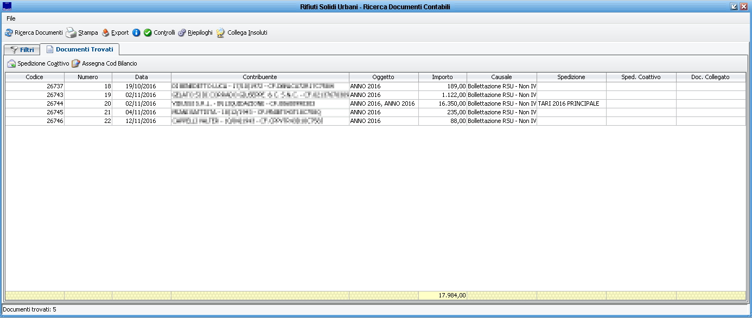
Task: Click the Ricerca Documenti toolbar icon
Action: (x=9, y=33)
